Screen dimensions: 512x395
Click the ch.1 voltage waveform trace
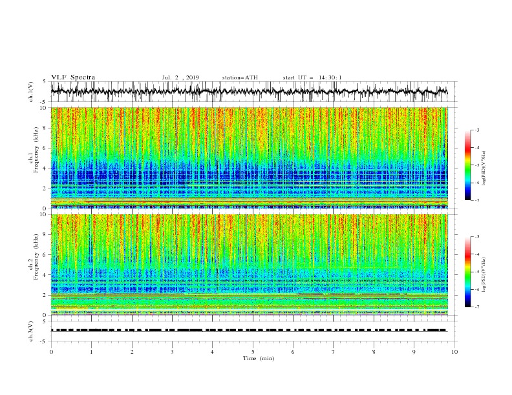pyautogui.click(x=249, y=92)
